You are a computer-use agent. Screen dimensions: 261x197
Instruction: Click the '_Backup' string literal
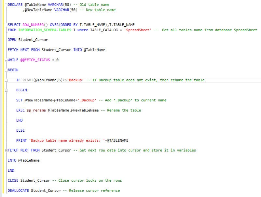[x=87, y=100]
